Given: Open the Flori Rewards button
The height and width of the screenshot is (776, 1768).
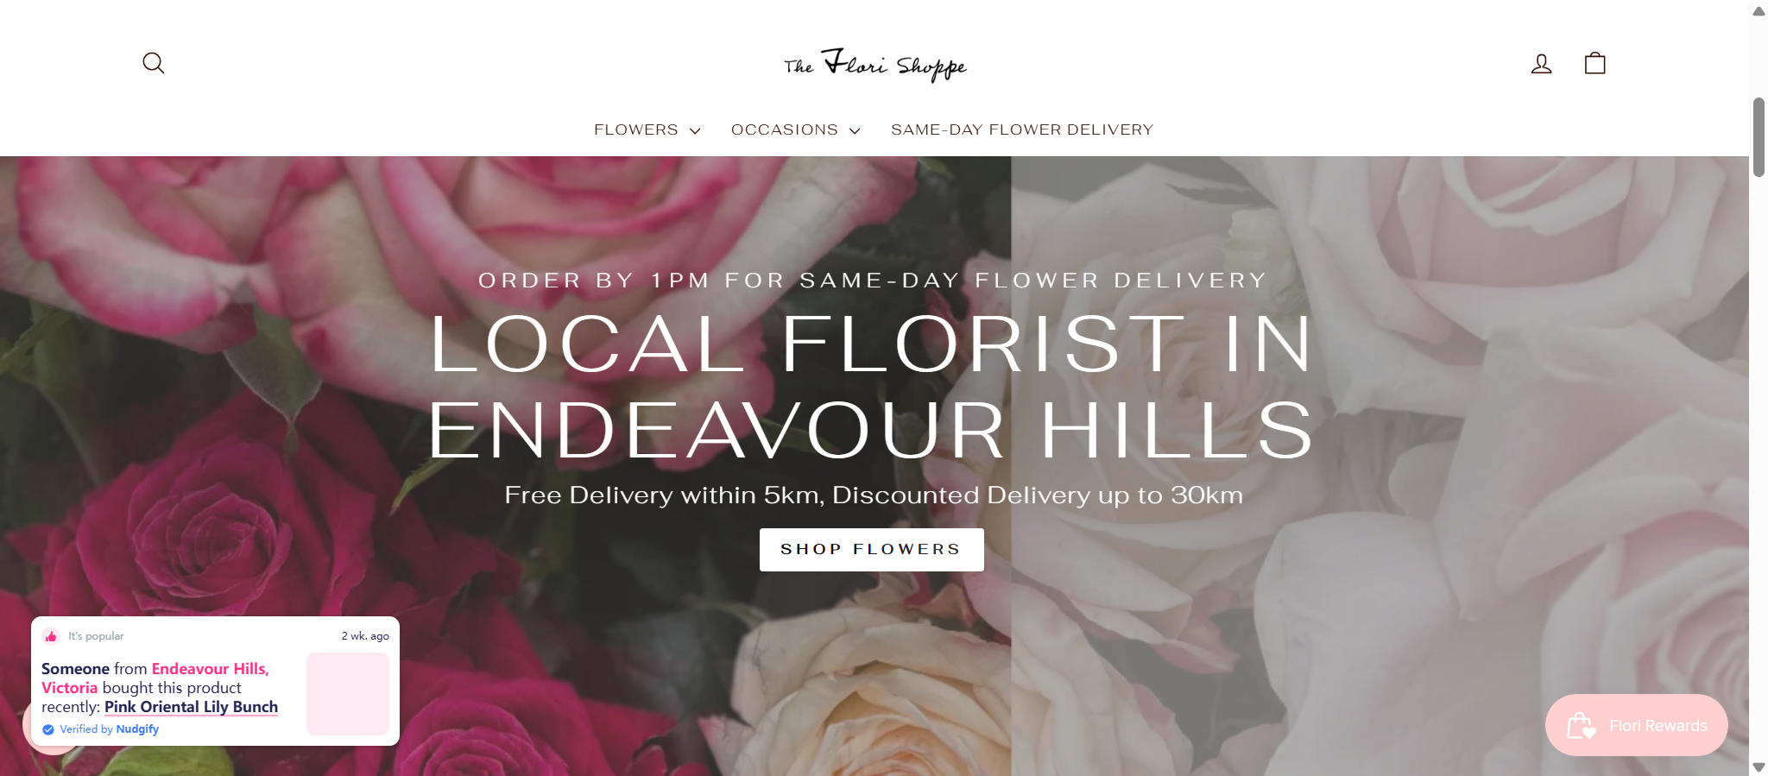Looking at the screenshot, I should tap(1636, 725).
